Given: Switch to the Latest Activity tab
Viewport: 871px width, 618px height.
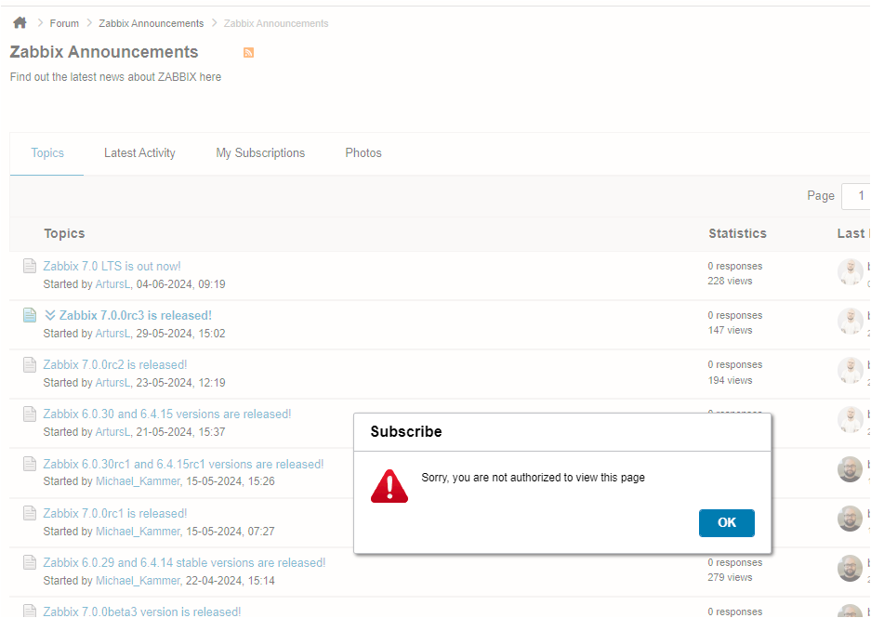Looking at the screenshot, I should coord(139,153).
